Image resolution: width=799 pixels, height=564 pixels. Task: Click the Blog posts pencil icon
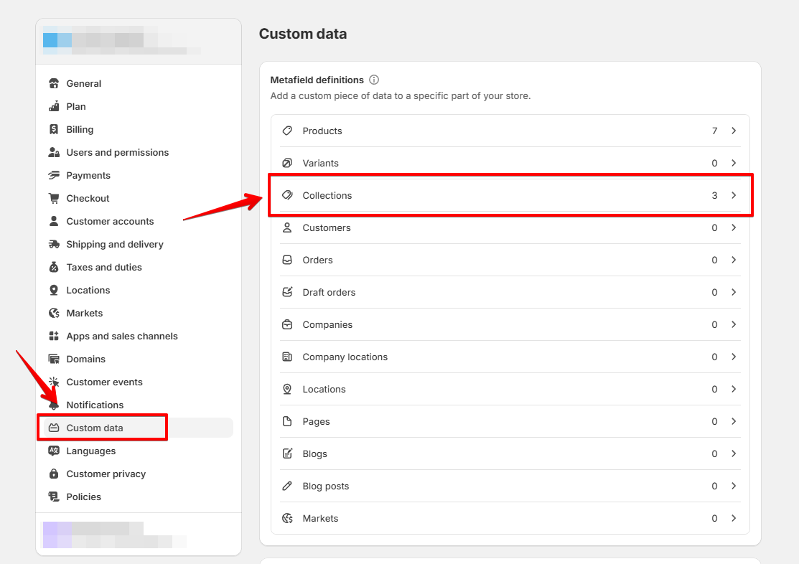coord(287,486)
